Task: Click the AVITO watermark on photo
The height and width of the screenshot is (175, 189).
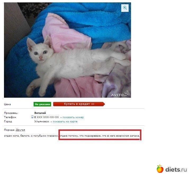Action: point(120,94)
